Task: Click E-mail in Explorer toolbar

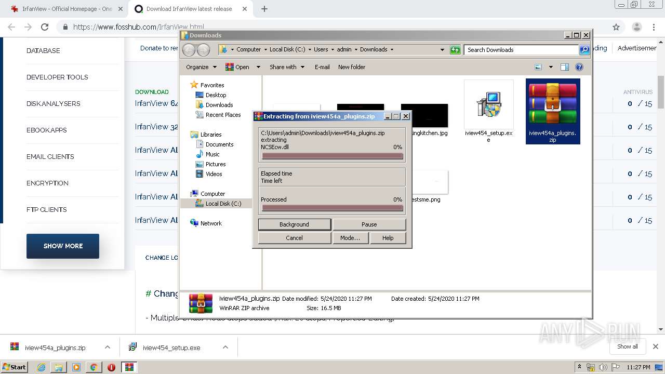Action: pyautogui.click(x=322, y=67)
